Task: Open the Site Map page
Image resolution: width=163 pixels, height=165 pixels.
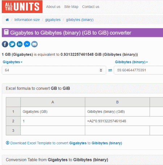Action: point(71,7)
